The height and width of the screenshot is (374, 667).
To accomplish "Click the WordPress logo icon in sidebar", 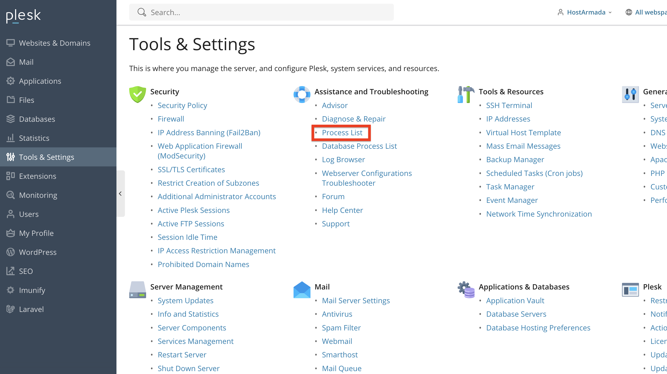I will pos(11,252).
